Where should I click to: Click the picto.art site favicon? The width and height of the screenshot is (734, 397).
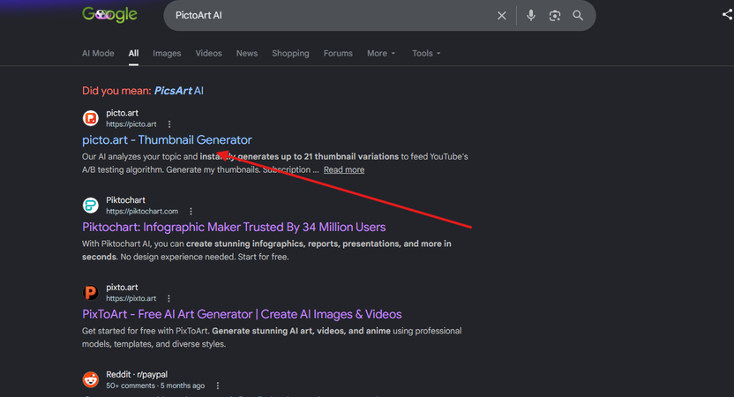click(x=90, y=118)
